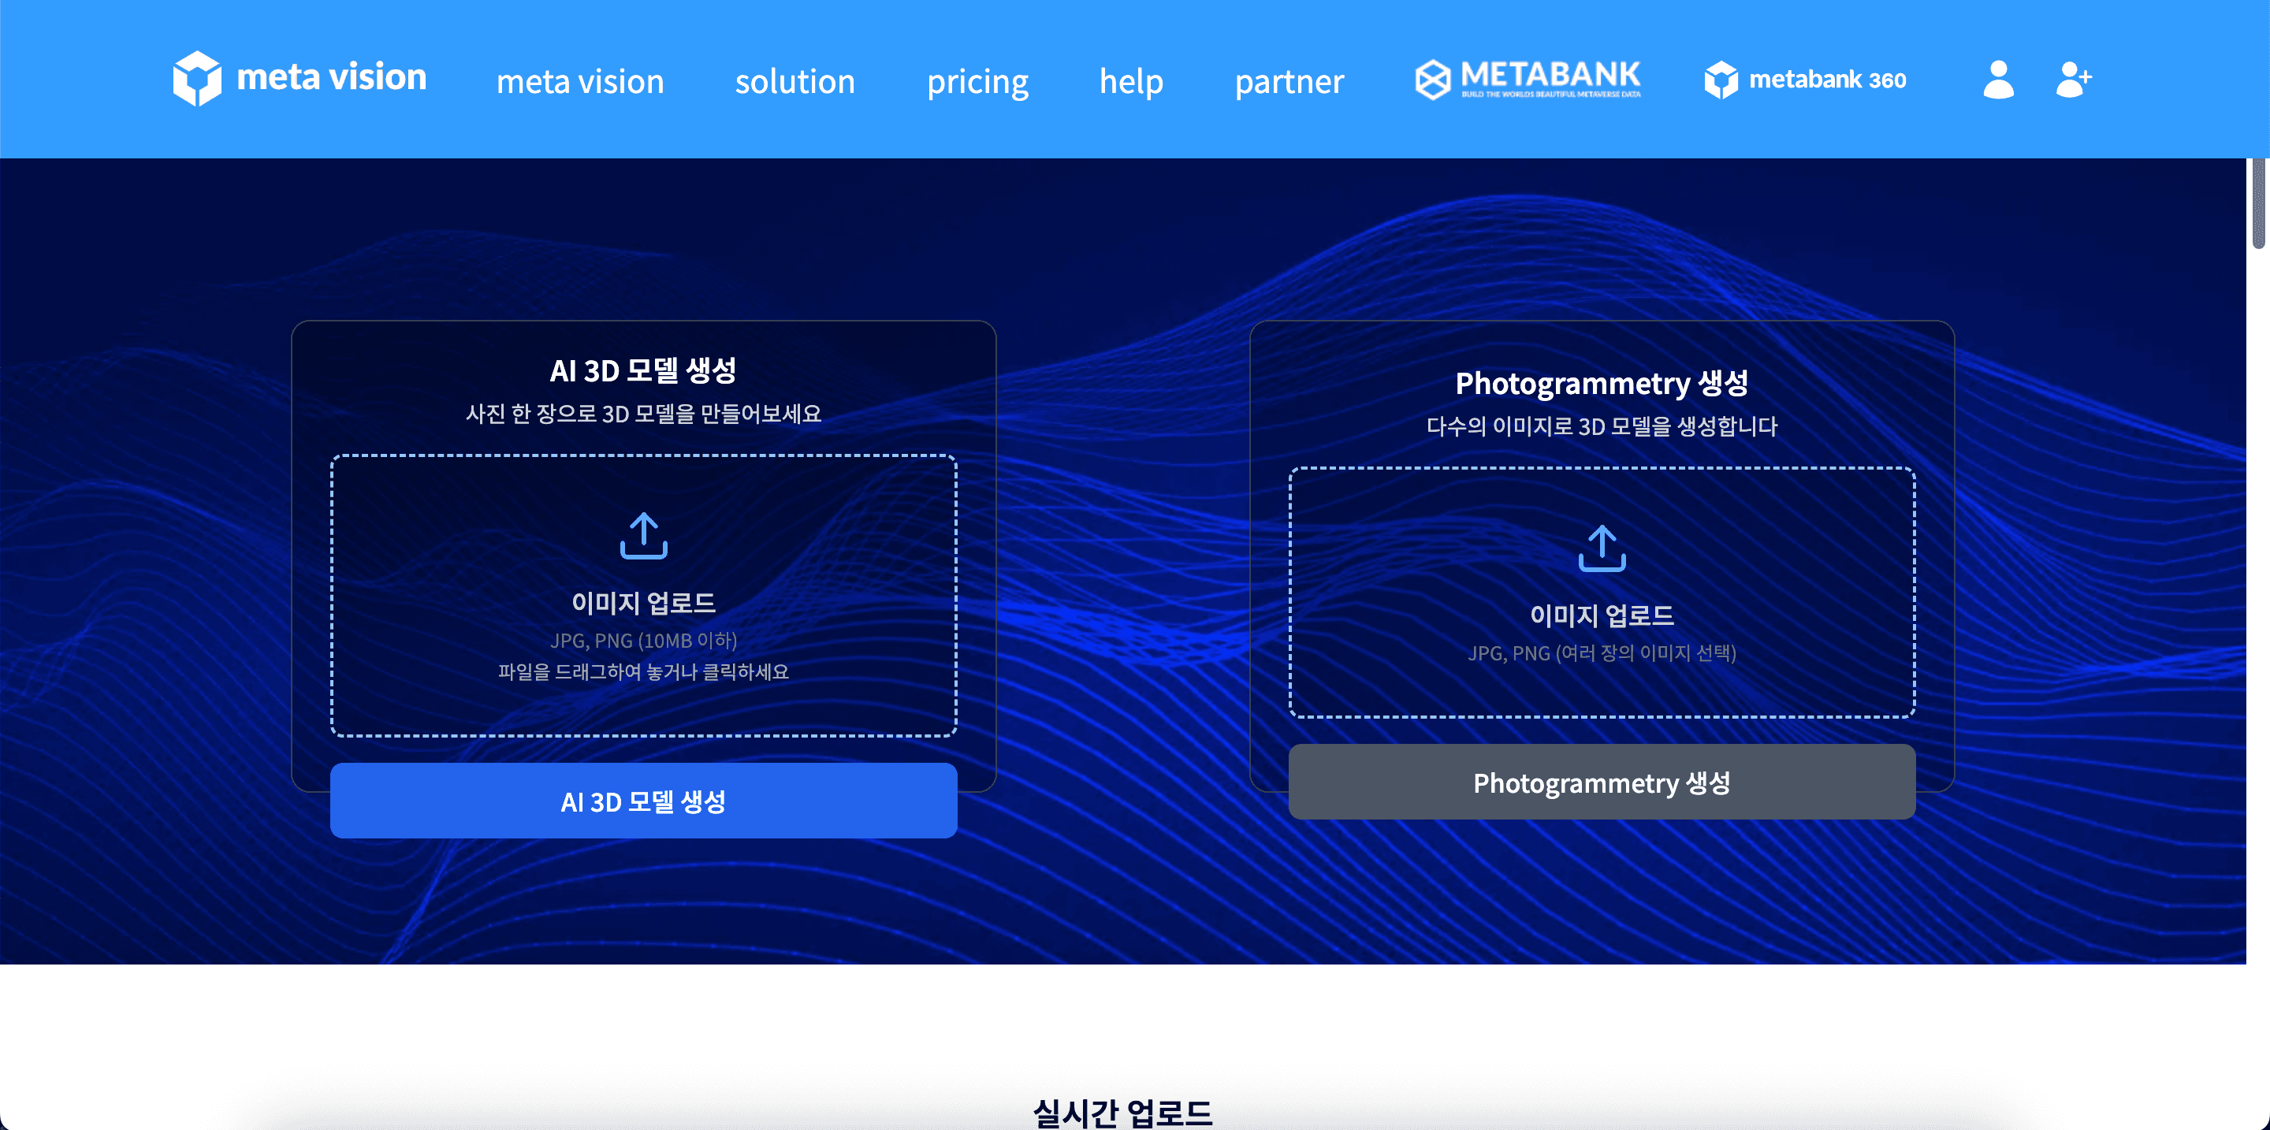Viewport: 2270px width, 1130px height.
Task: Open the help menu item
Action: click(1130, 81)
